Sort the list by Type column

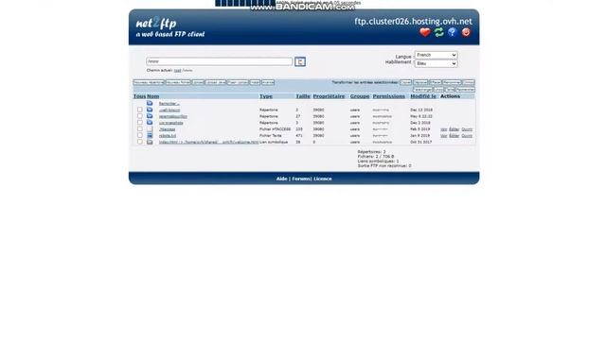click(x=266, y=96)
